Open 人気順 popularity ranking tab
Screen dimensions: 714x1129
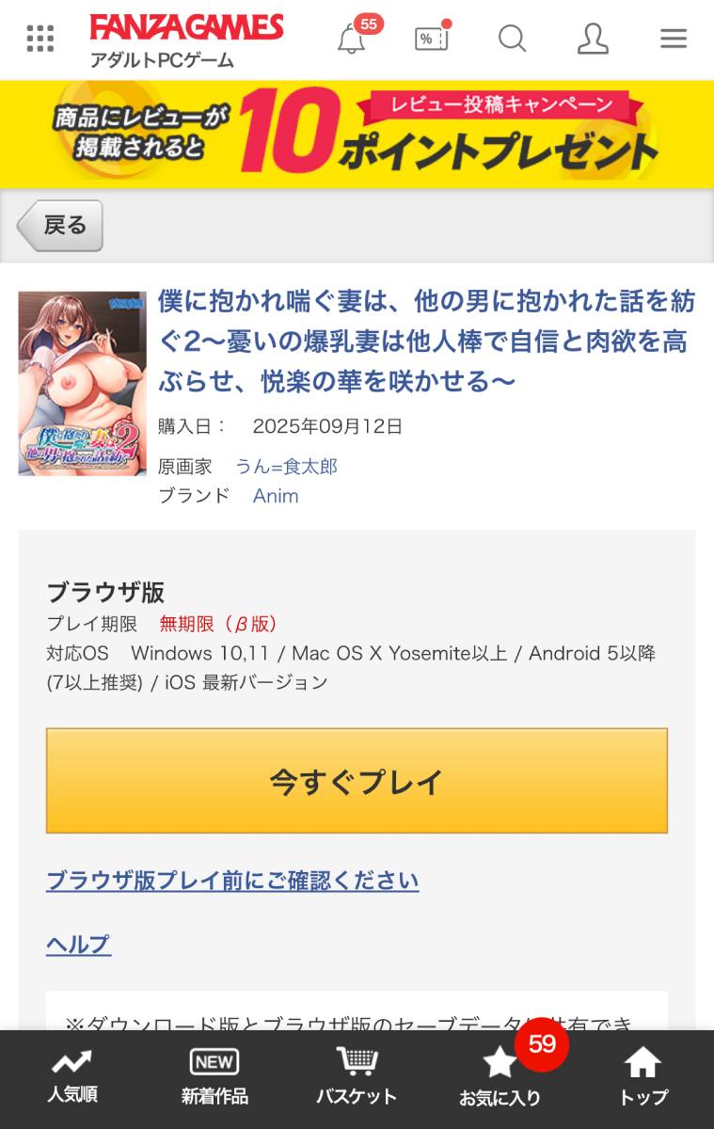click(x=72, y=1075)
